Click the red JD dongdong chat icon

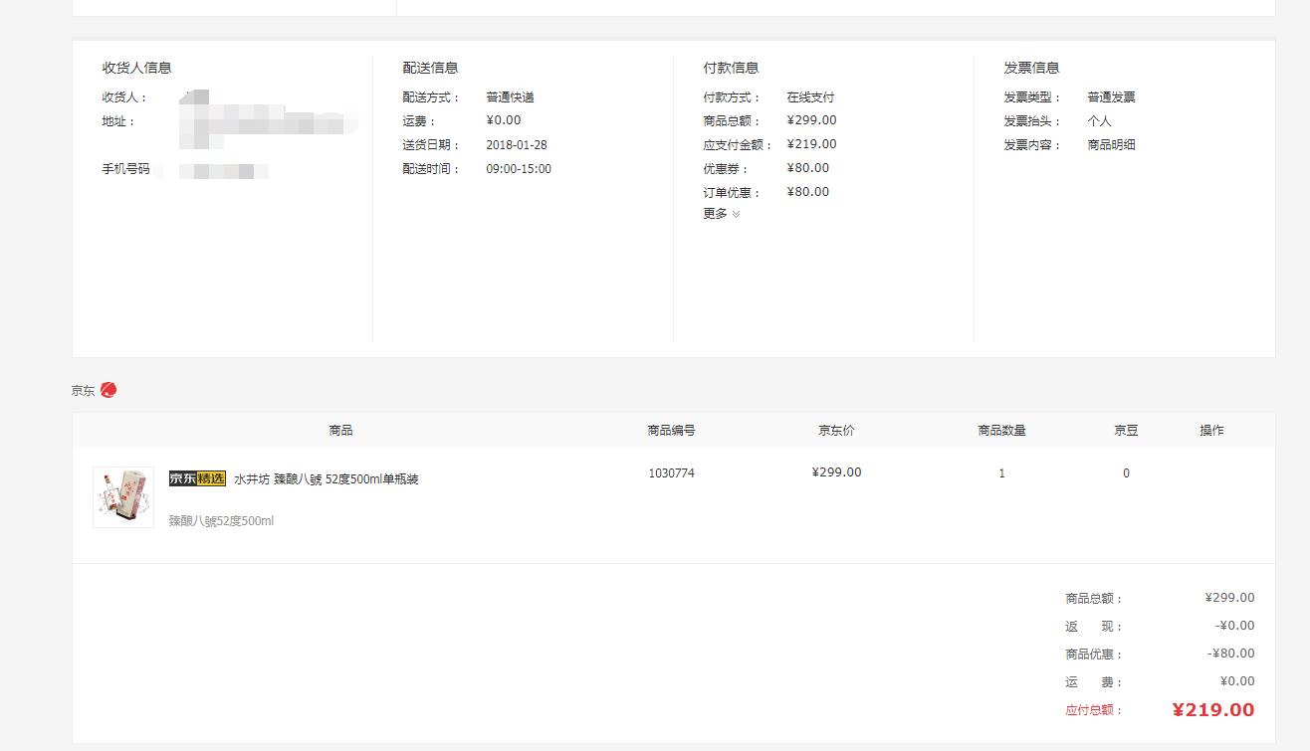click(x=109, y=390)
